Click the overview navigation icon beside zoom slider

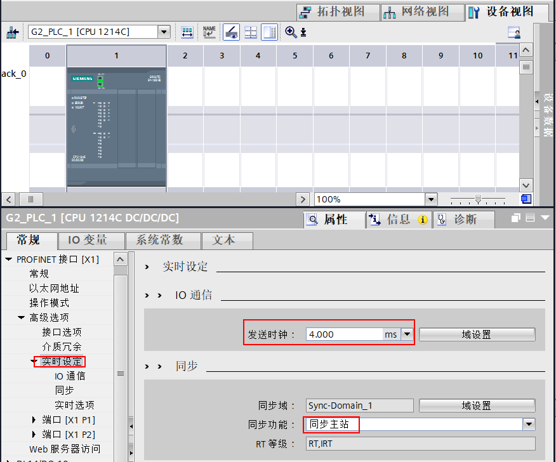click(526, 199)
